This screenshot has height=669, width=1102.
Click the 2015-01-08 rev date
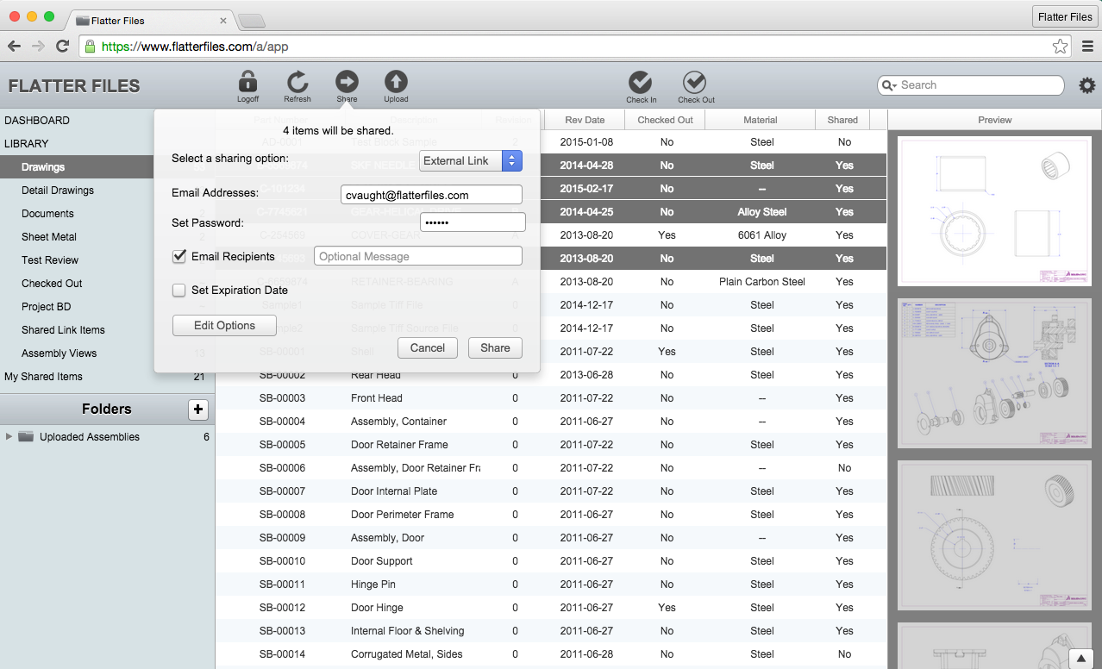pyautogui.click(x=586, y=142)
